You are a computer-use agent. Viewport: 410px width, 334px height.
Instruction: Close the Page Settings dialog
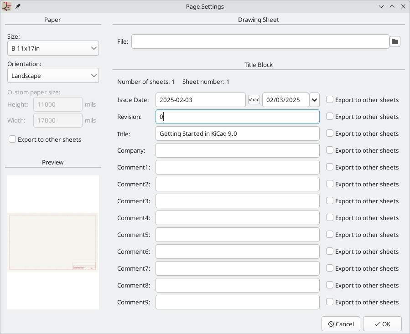403,6
